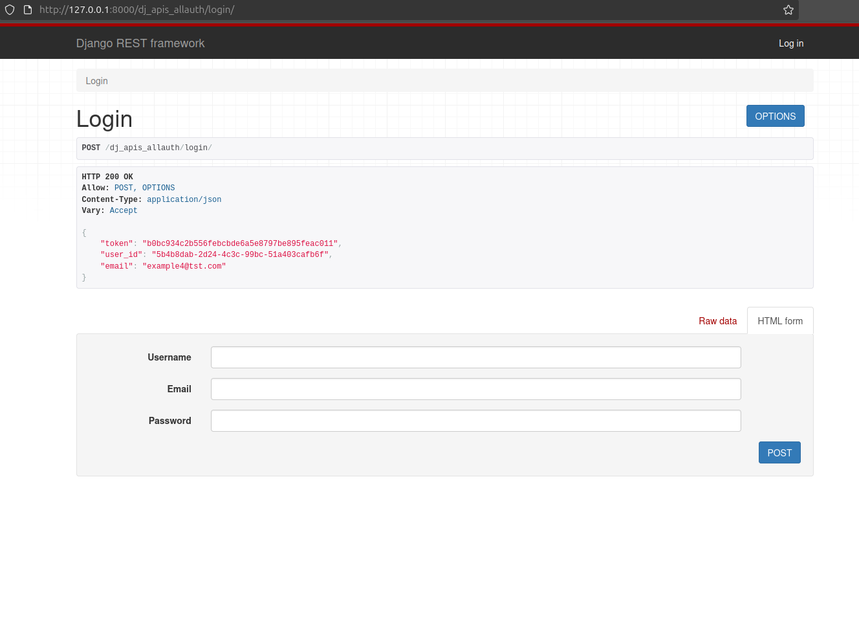Screen dimensions: 859x635
Task: Select the HTML form tab
Action: pos(780,320)
